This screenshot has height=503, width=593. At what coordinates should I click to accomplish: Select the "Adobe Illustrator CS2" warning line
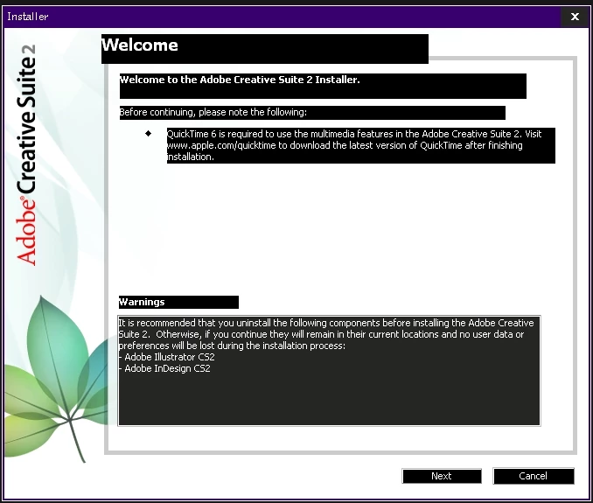[166, 357]
